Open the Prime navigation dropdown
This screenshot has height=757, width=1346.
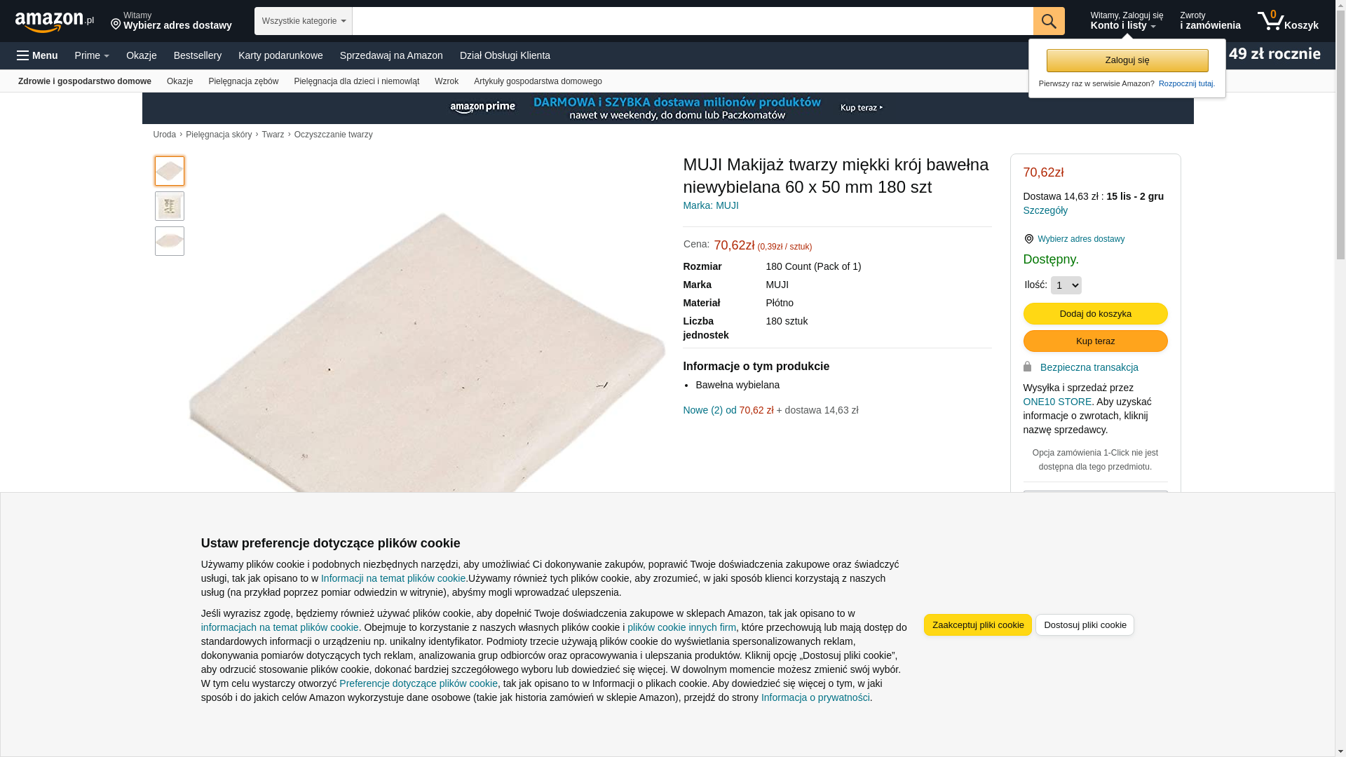92,55
